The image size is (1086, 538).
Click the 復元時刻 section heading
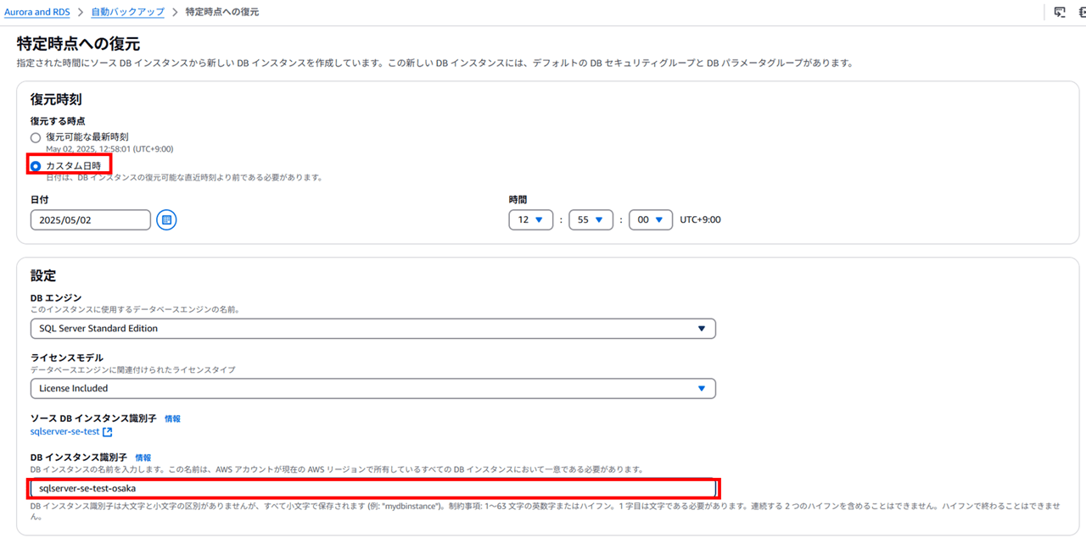[56, 100]
